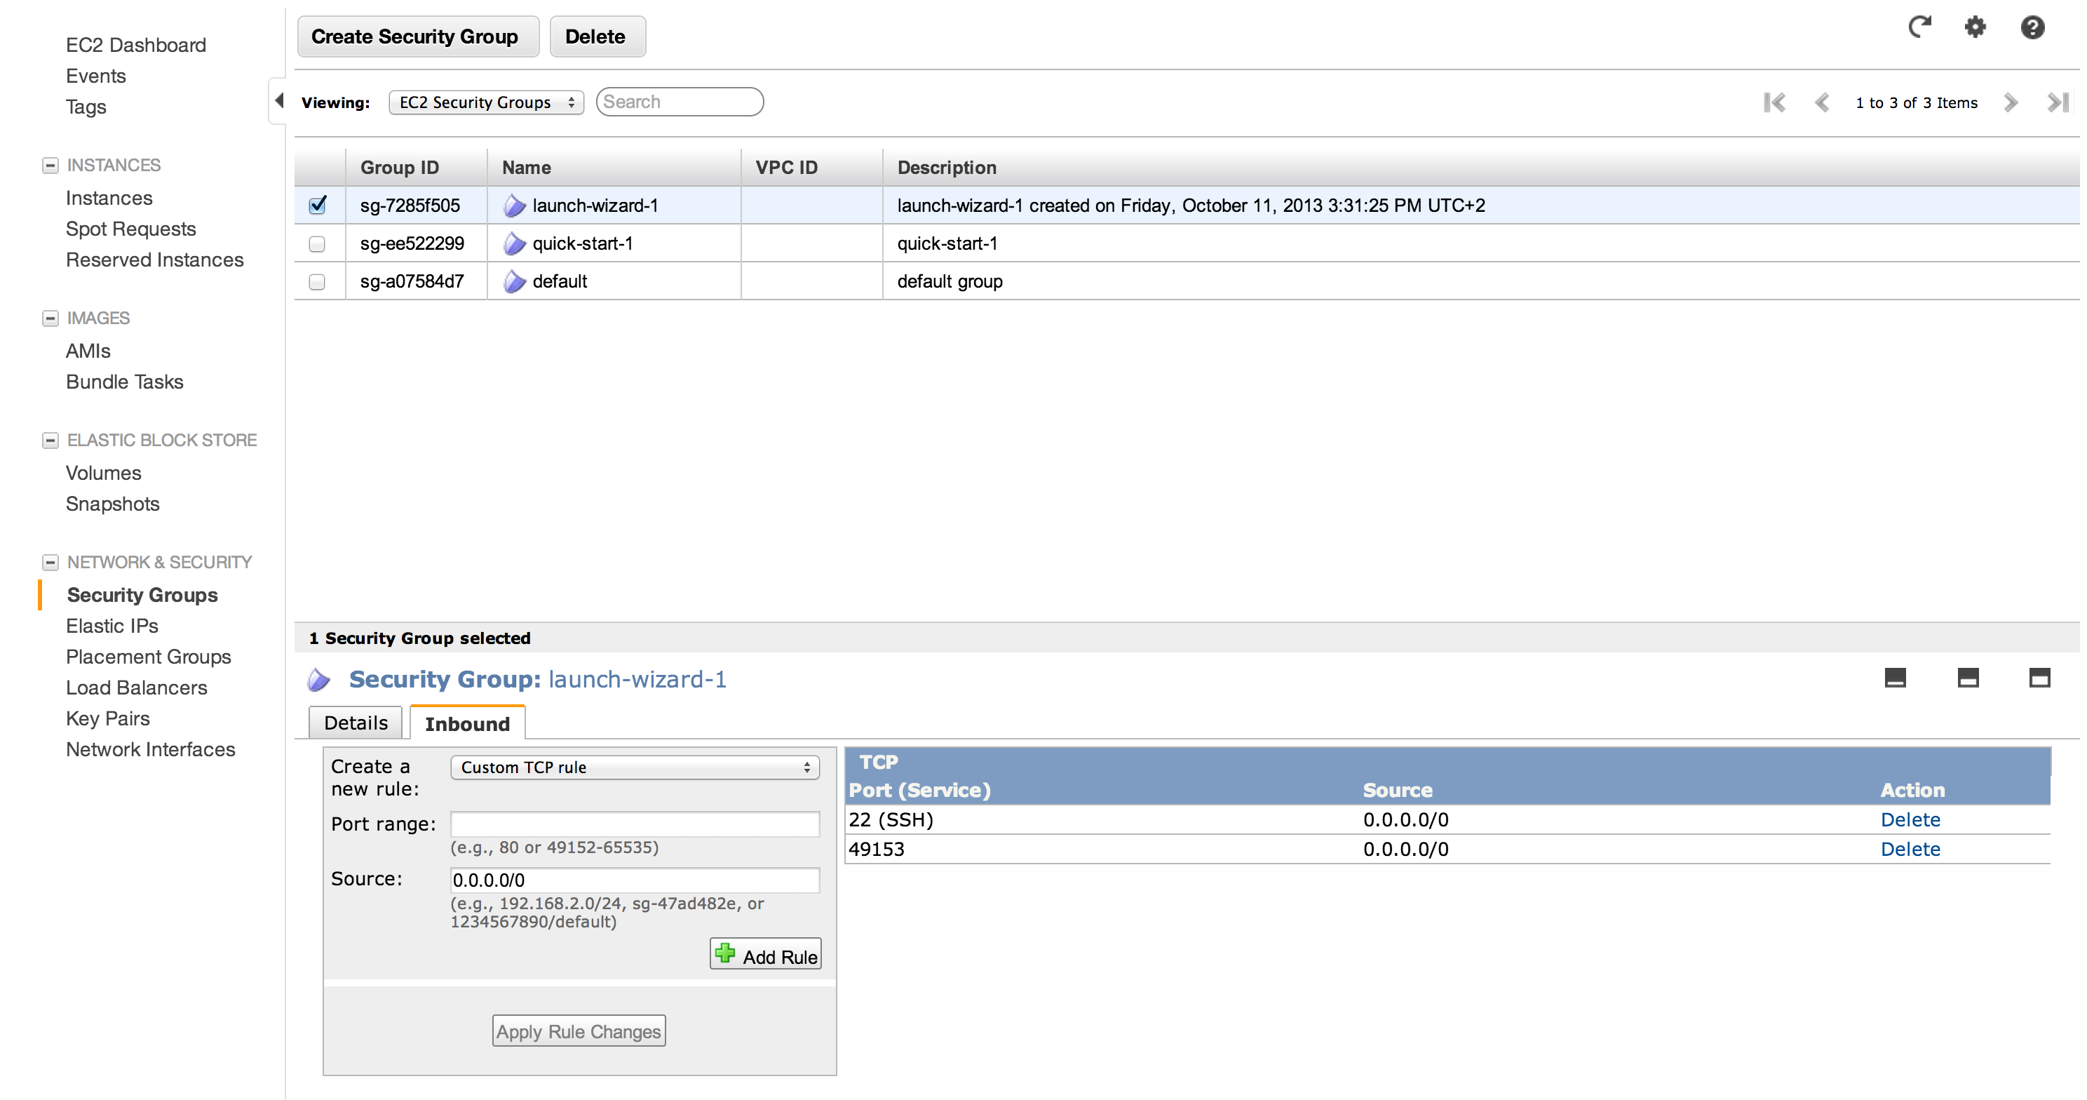Go to the next page arrow
Image resolution: width=2087 pixels, height=1100 pixels.
pos(2010,102)
